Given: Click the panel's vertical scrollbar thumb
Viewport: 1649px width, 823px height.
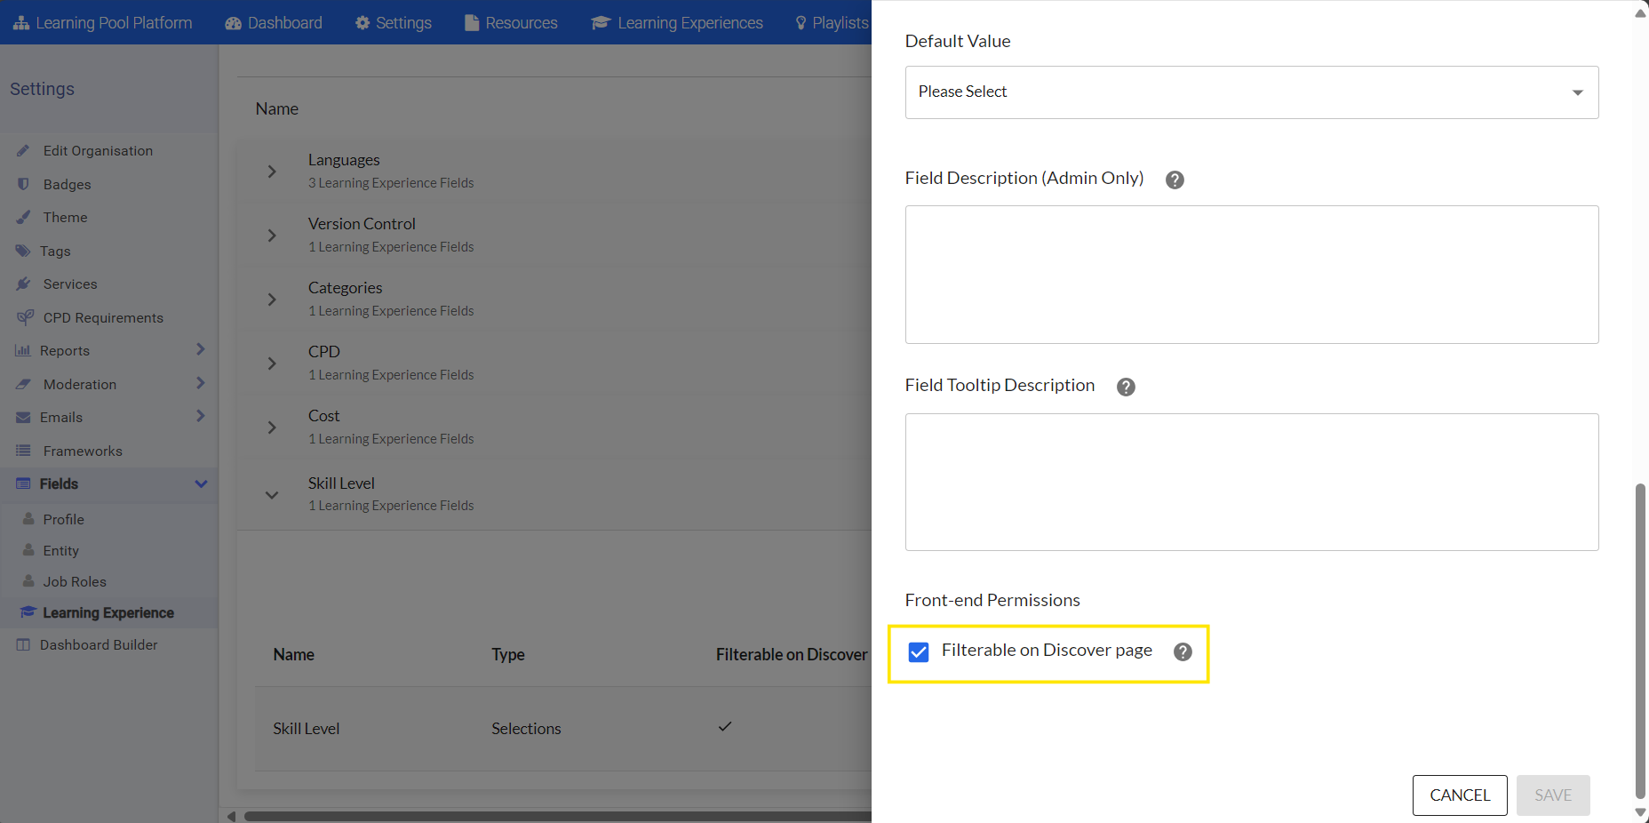Looking at the screenshot, I should tap(1640, 640).
